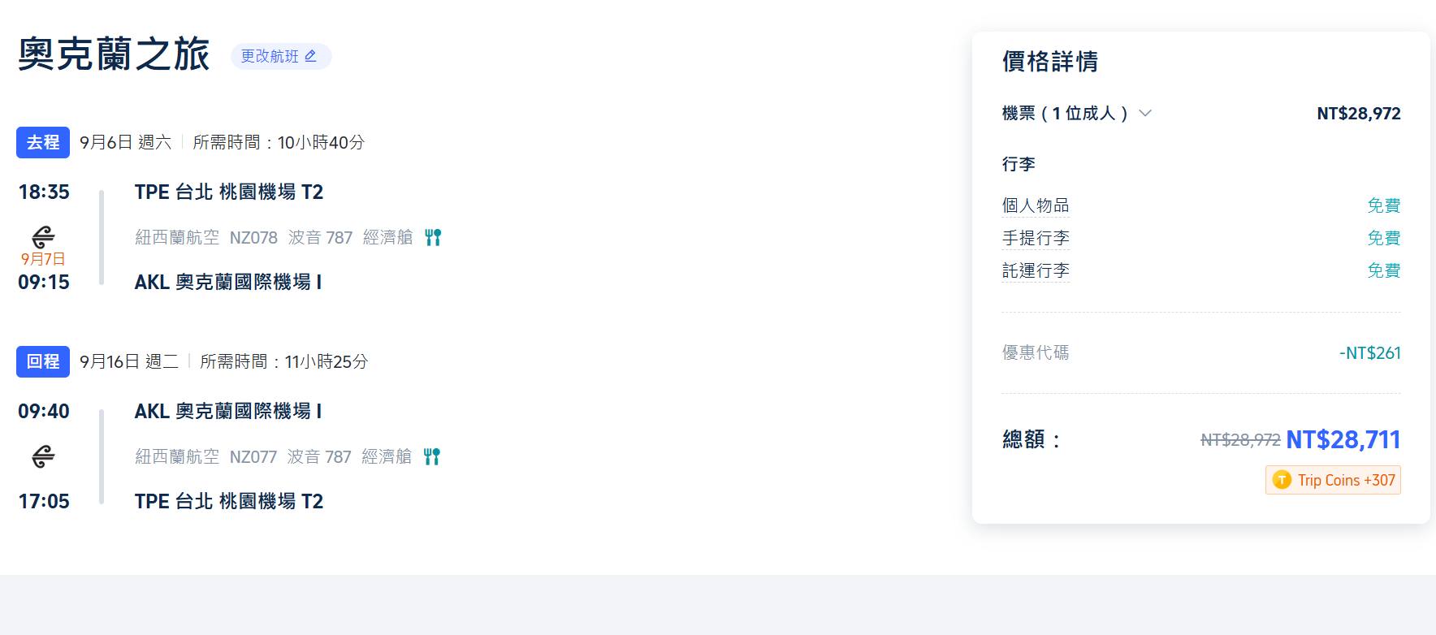Click the meal icon for flight NZ077
The height and width of the screenshot is (635, 1436).
coord(432,456)
